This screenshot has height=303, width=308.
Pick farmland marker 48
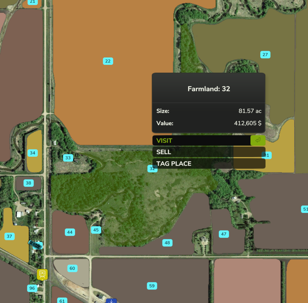(167, 243)
